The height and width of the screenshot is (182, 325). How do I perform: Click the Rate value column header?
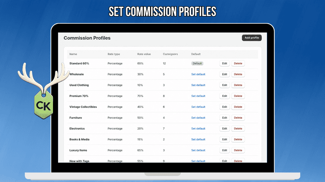pos(144,54)
